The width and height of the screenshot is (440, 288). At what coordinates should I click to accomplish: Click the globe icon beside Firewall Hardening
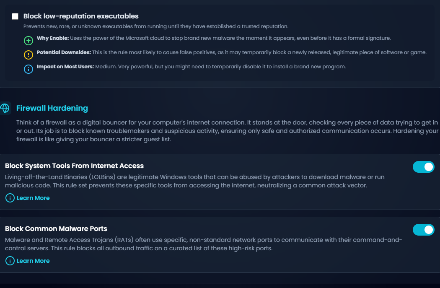pos(5,108)
